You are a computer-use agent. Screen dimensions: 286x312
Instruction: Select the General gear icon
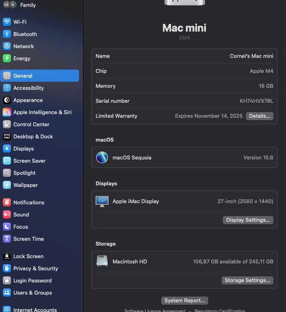pos(7,75)
